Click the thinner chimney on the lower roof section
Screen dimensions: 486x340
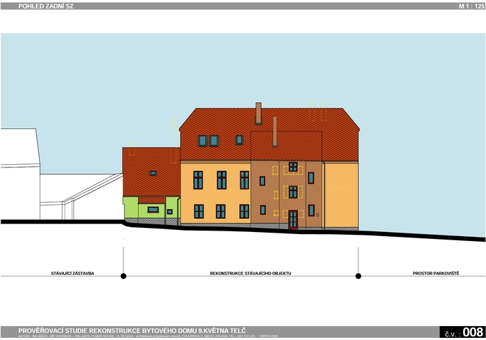click(275, 131)
